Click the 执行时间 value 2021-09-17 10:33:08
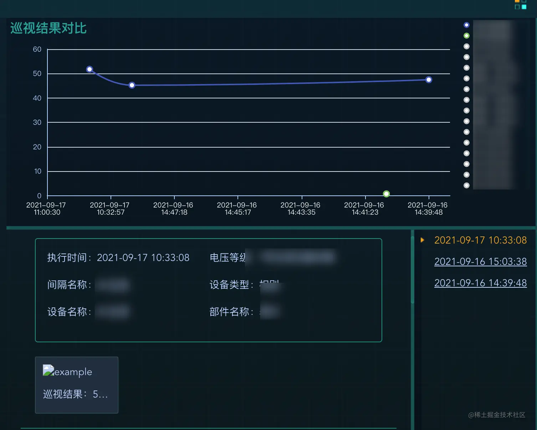Screen dimensions: 537x430 pyautogui.click(x=143, y=257)
